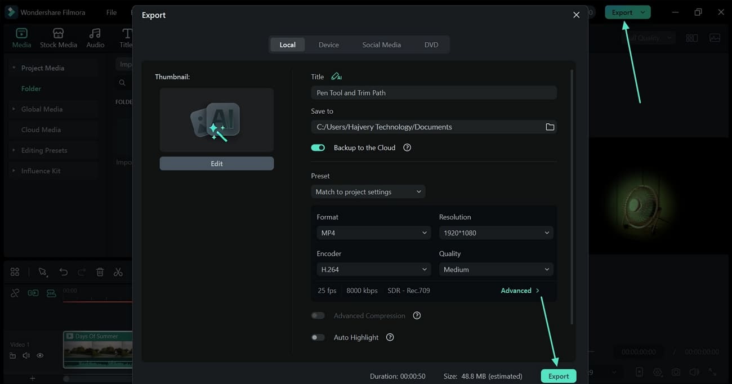Hide Video 1 track with eye icon
The width and height of the screenshot is (732, 384).
pos(40,356)
